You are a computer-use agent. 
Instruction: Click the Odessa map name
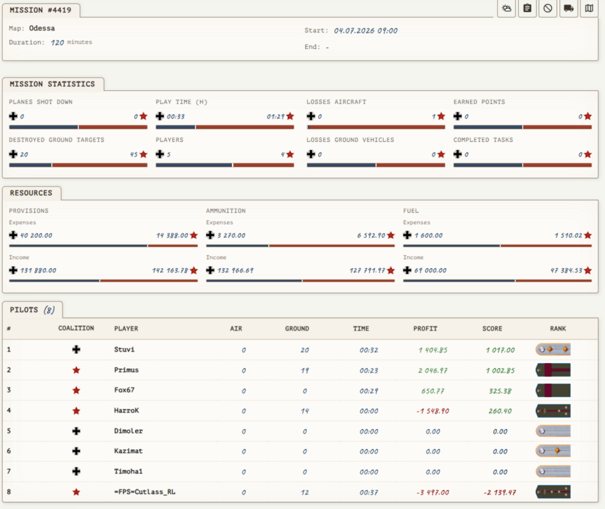point(41,29)
